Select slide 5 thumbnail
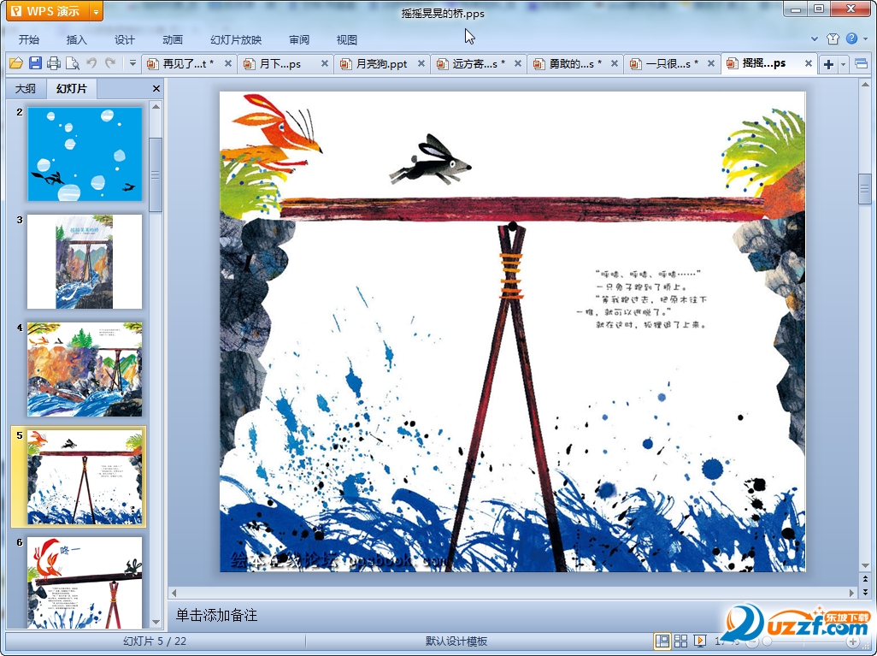877x656 pixels. point(85,477)
